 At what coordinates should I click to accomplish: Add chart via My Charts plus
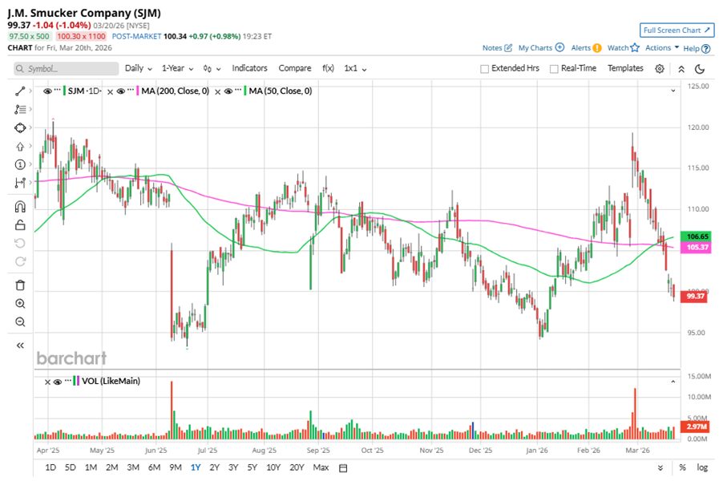[559, 47]
